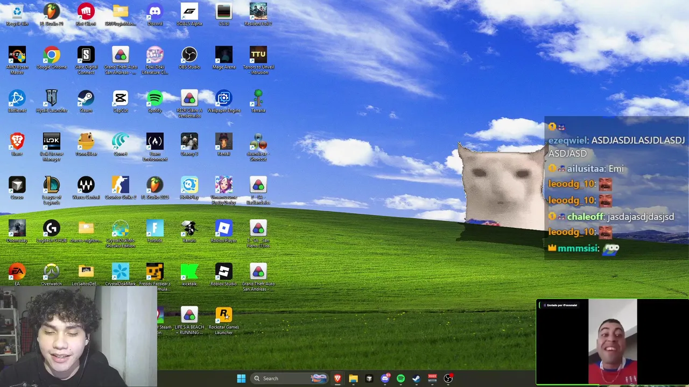689x387 pixels.
Task: Launch GOALS Alpha shortcut
Action: [x=189, y=15]
